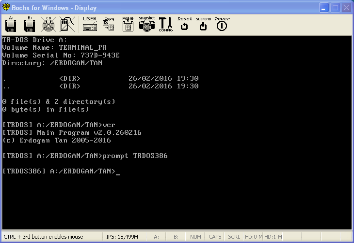Click the '(c) Erdogan Tan 2005-2016' line
This screenshot has width=354, height=243.
point(57,140)
